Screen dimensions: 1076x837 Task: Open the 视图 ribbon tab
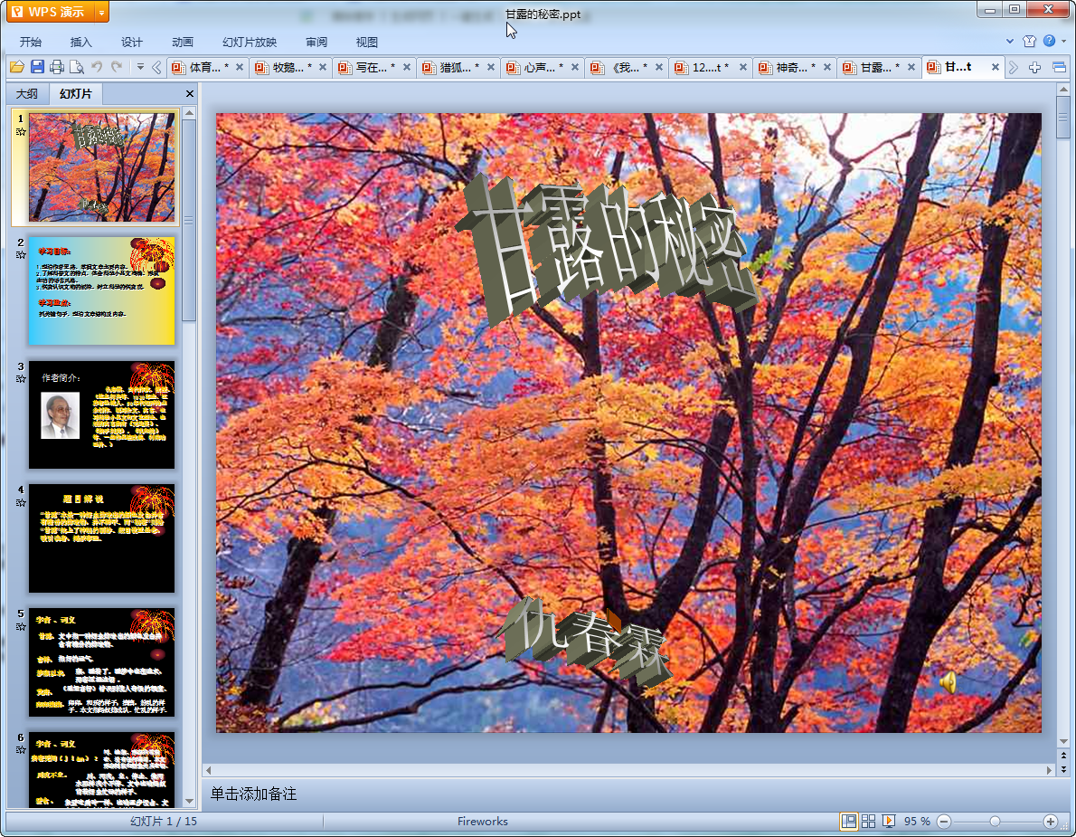pyautogui.click(x=366, y=42)
